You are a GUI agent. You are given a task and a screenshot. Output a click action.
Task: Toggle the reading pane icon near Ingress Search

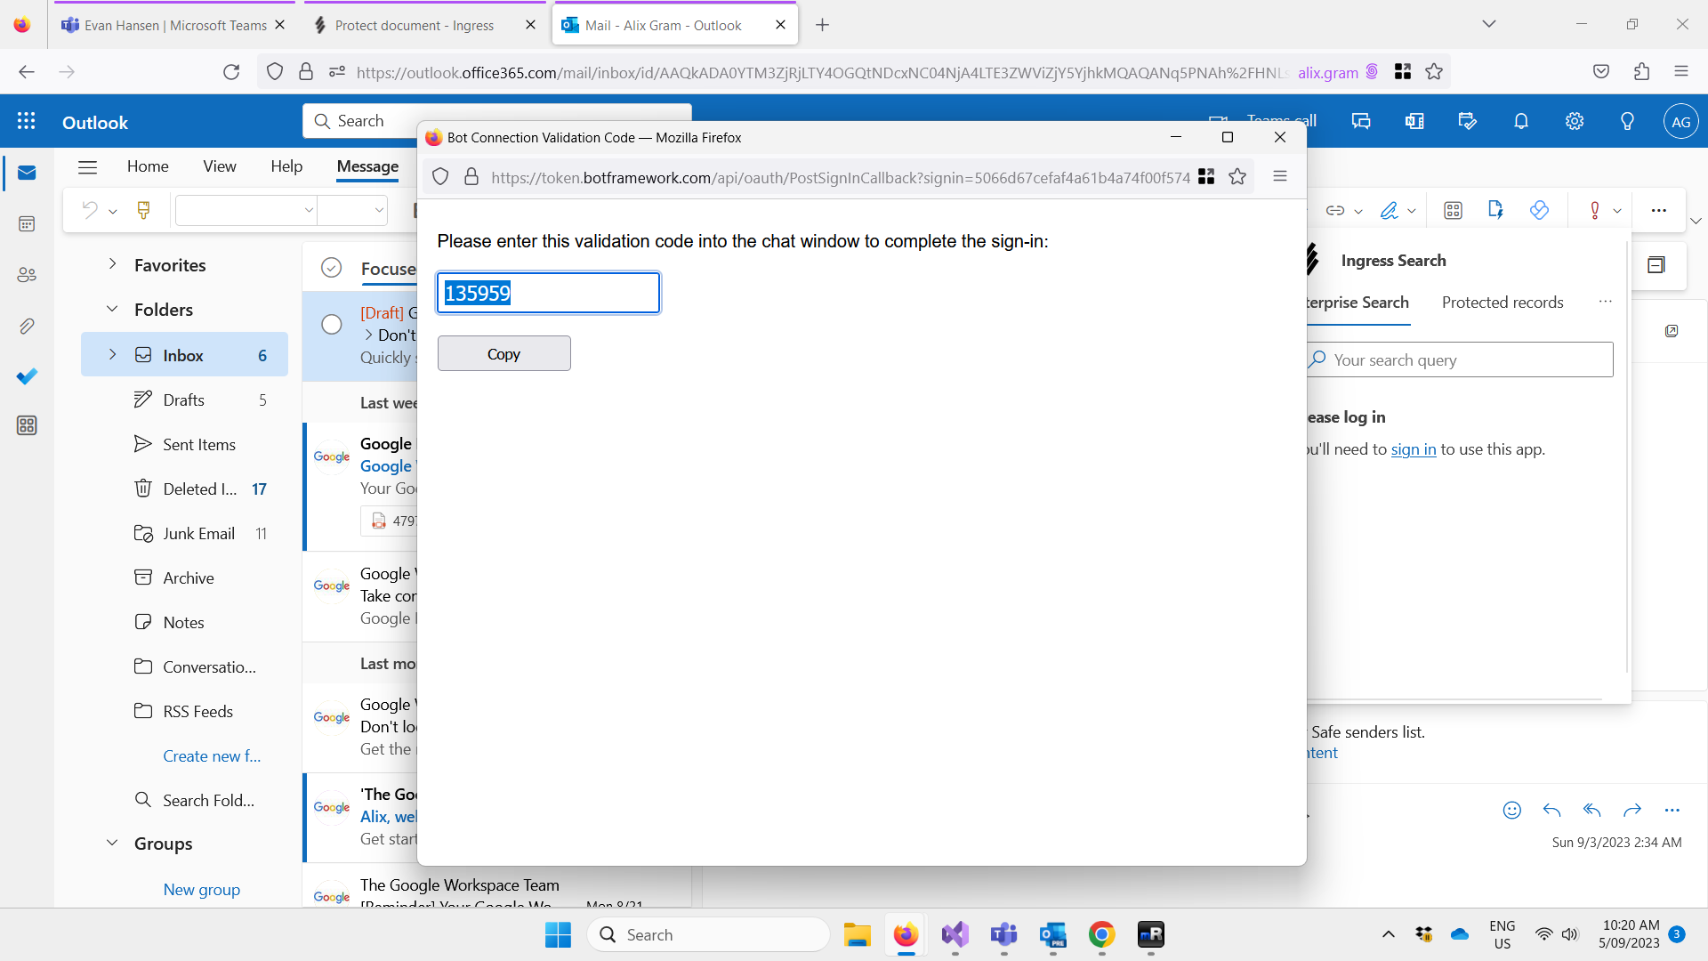coord(1658,265)
